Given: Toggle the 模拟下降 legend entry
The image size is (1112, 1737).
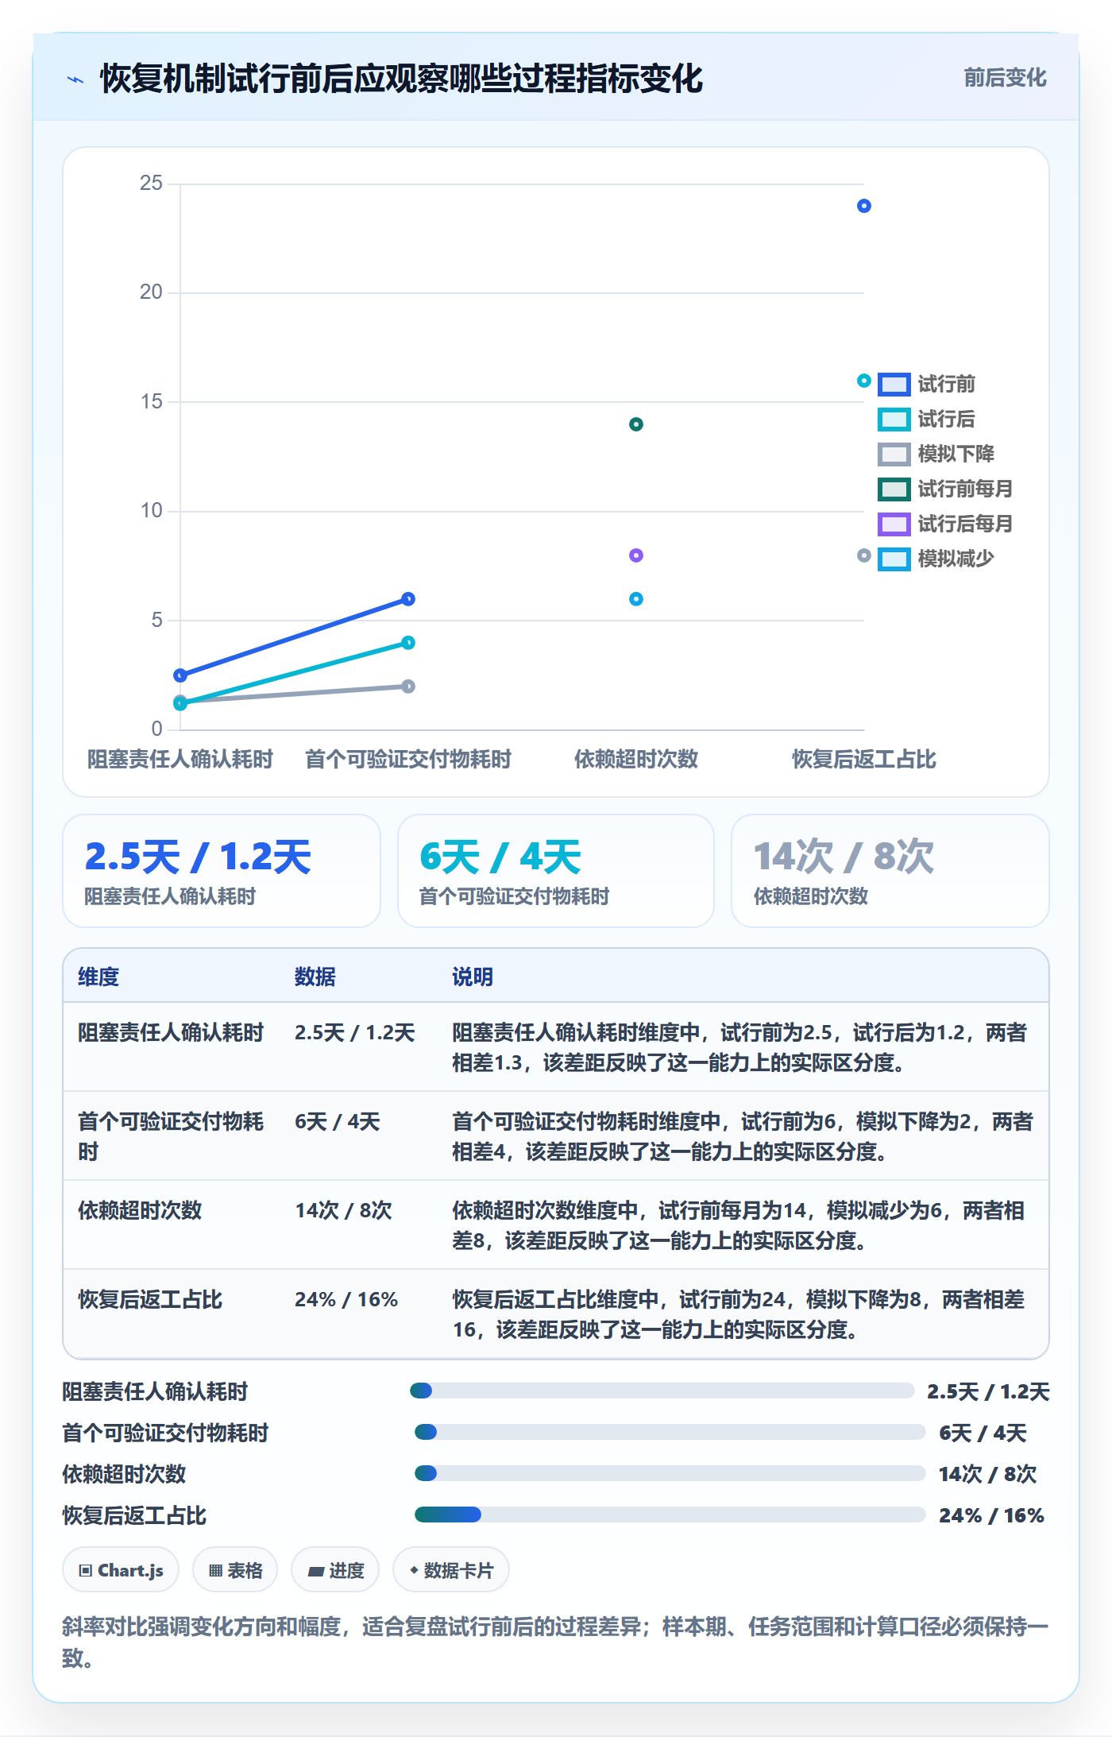Looking at the screenshot, I should 936,455.
